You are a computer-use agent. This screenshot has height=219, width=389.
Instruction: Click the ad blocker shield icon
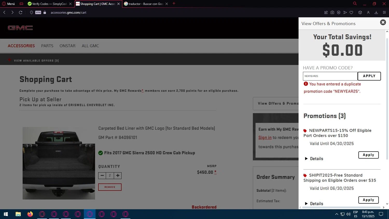(339, 12)
